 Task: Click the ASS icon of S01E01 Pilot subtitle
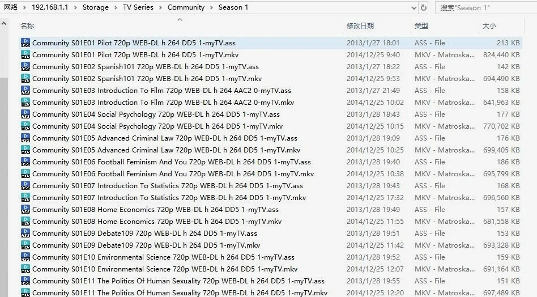click(x=25, y=43)
